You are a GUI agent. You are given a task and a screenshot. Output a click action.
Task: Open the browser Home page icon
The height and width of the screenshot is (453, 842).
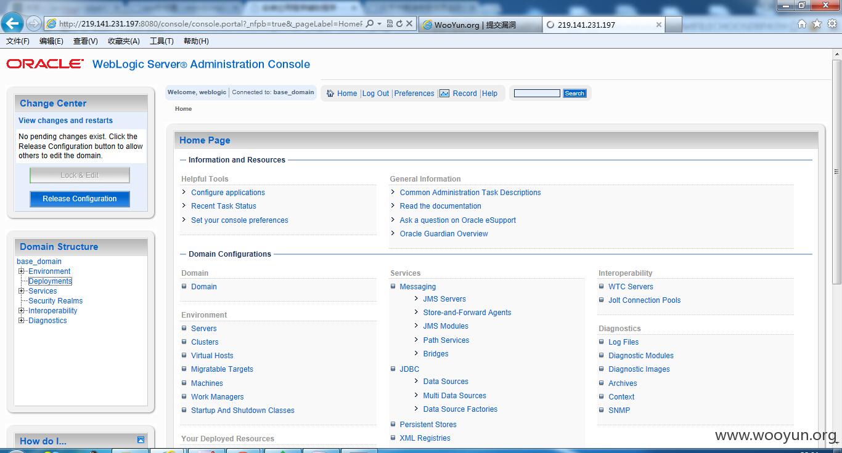[802, 24]
